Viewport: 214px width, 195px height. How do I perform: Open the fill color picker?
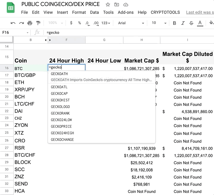point(211,23)
